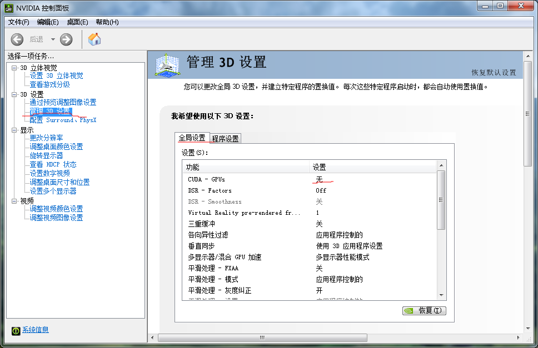
Task: Click the 3D settings header icon
Action: pos(167,64)
